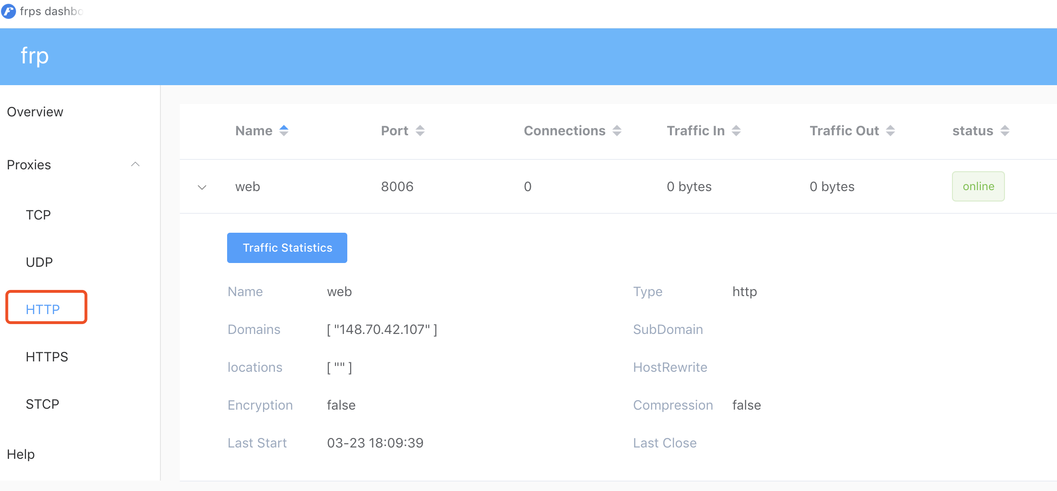The image size is (1057, 491).
Task: Click the locations value [ "" ]
Action: (x=340, y=367)
